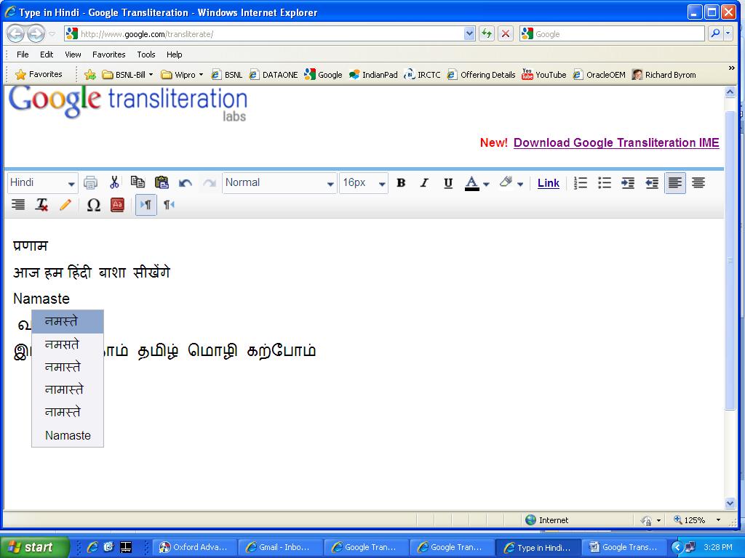Open the Hindi language dropdown
The width and height of the screenshot is (745, 558).
point(42,182)
